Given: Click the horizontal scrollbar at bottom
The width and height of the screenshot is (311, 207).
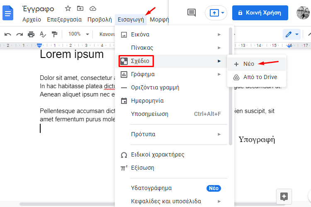Looking at the screenshot, I should [68, 204].
